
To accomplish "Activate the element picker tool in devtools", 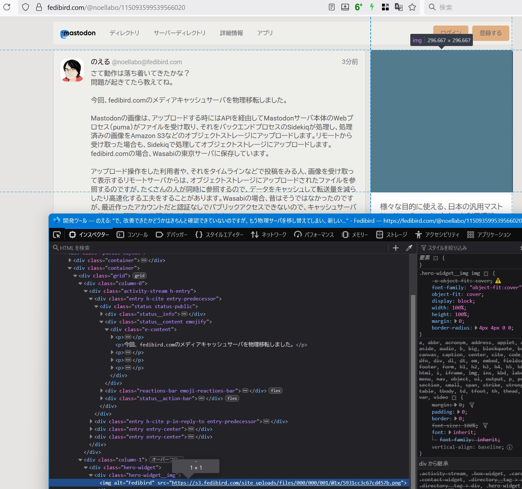I will [57, 235].
